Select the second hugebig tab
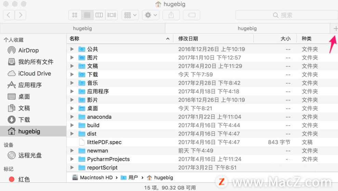This screenshot has height=191, width=338. pos(247,28)
